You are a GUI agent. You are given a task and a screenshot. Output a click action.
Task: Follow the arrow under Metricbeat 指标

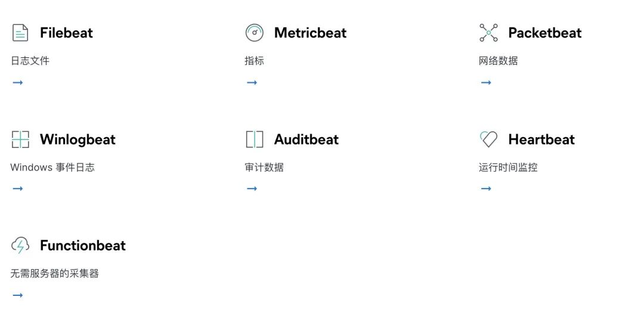point(252,82)
